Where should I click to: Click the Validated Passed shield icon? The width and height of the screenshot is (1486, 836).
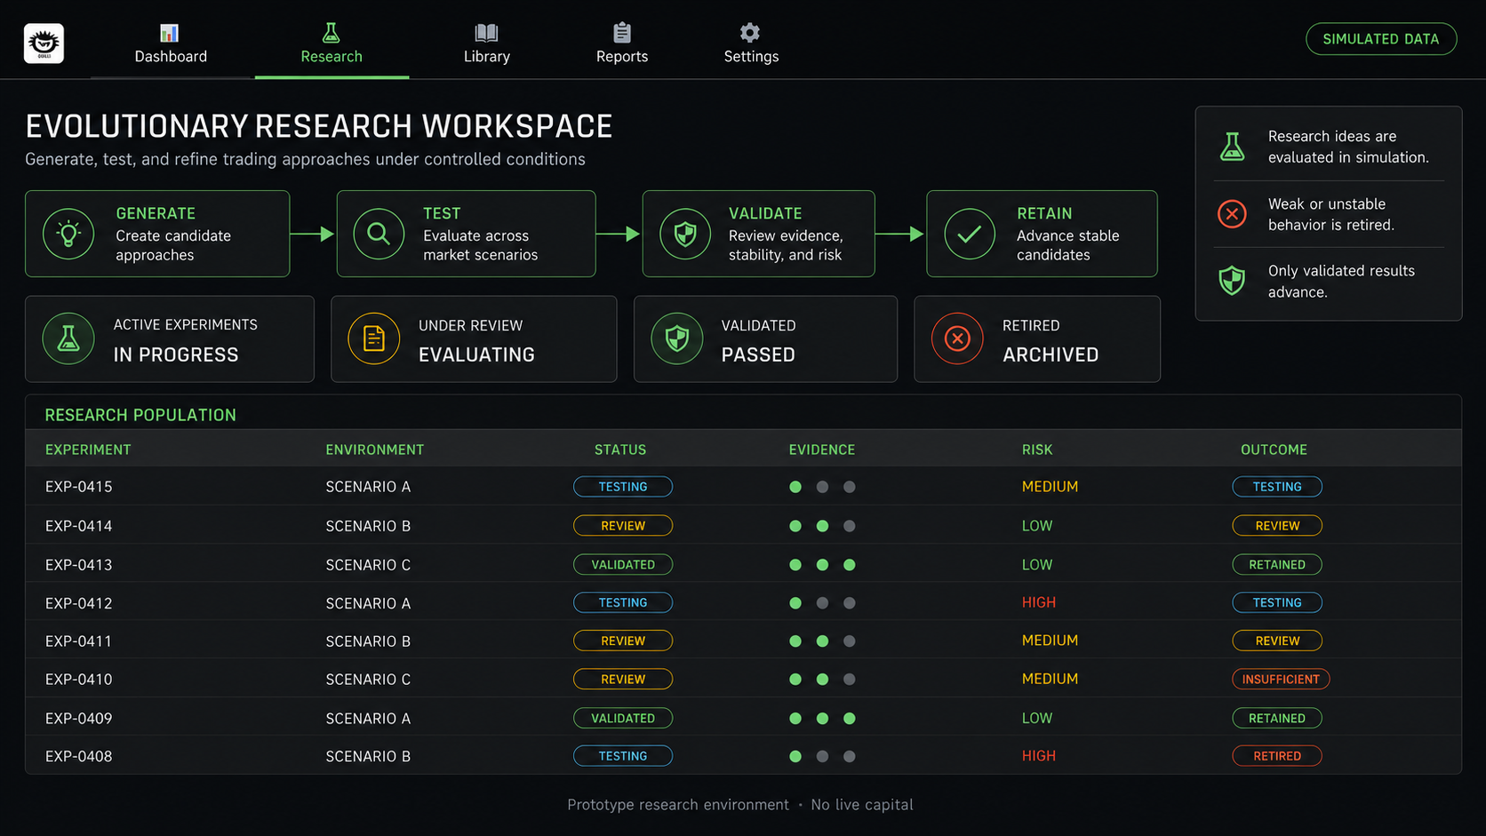(x=677, y=338)
